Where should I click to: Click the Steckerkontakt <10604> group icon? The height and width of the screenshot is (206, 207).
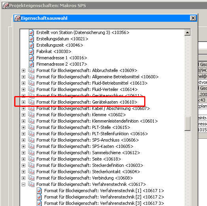coord(31,172)
